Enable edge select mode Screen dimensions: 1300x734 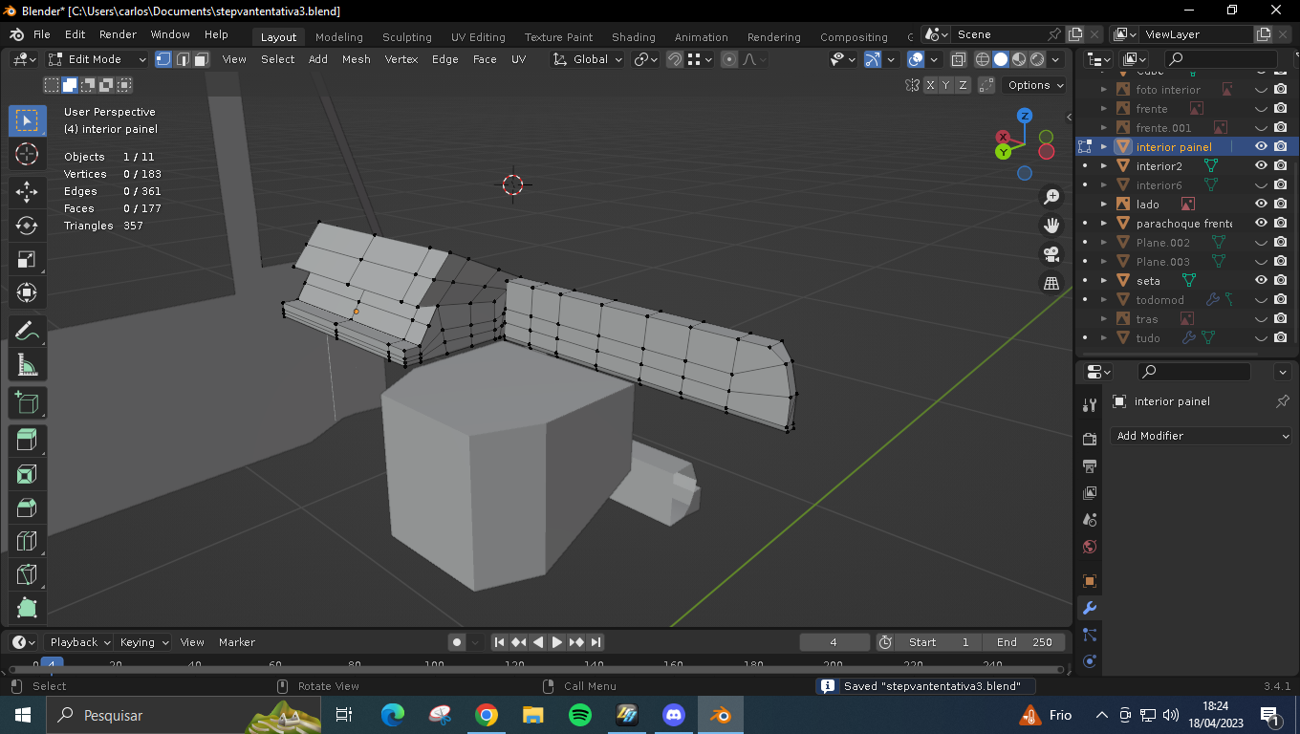click(x=183, y=59)
